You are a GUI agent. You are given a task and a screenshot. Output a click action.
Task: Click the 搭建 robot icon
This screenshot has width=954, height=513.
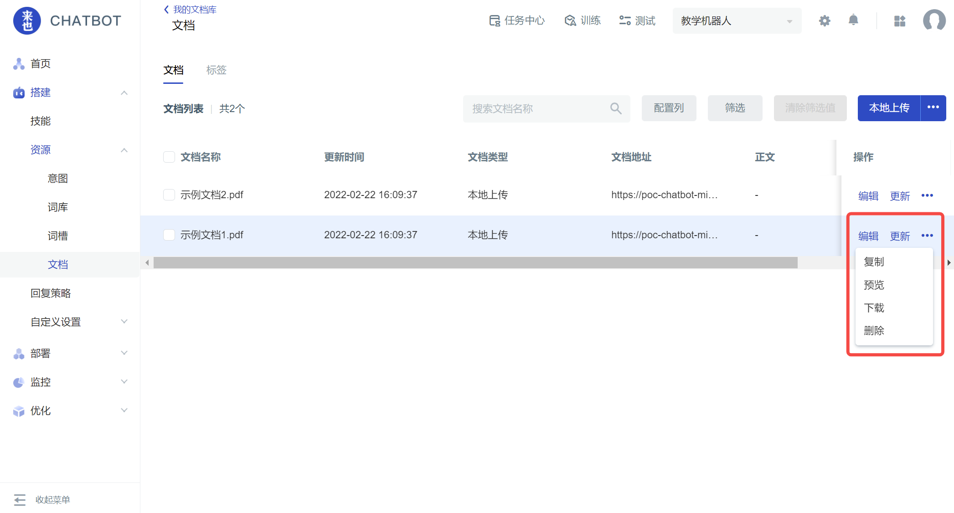pos(19,92)
